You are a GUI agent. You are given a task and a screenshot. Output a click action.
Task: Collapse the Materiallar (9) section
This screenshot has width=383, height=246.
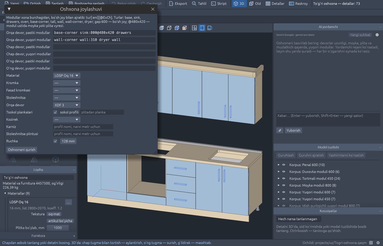tap(5, 194)
